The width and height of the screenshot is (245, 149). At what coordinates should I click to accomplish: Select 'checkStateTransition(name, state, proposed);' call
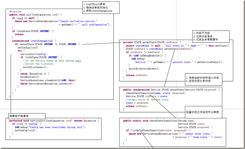point(156,93)
